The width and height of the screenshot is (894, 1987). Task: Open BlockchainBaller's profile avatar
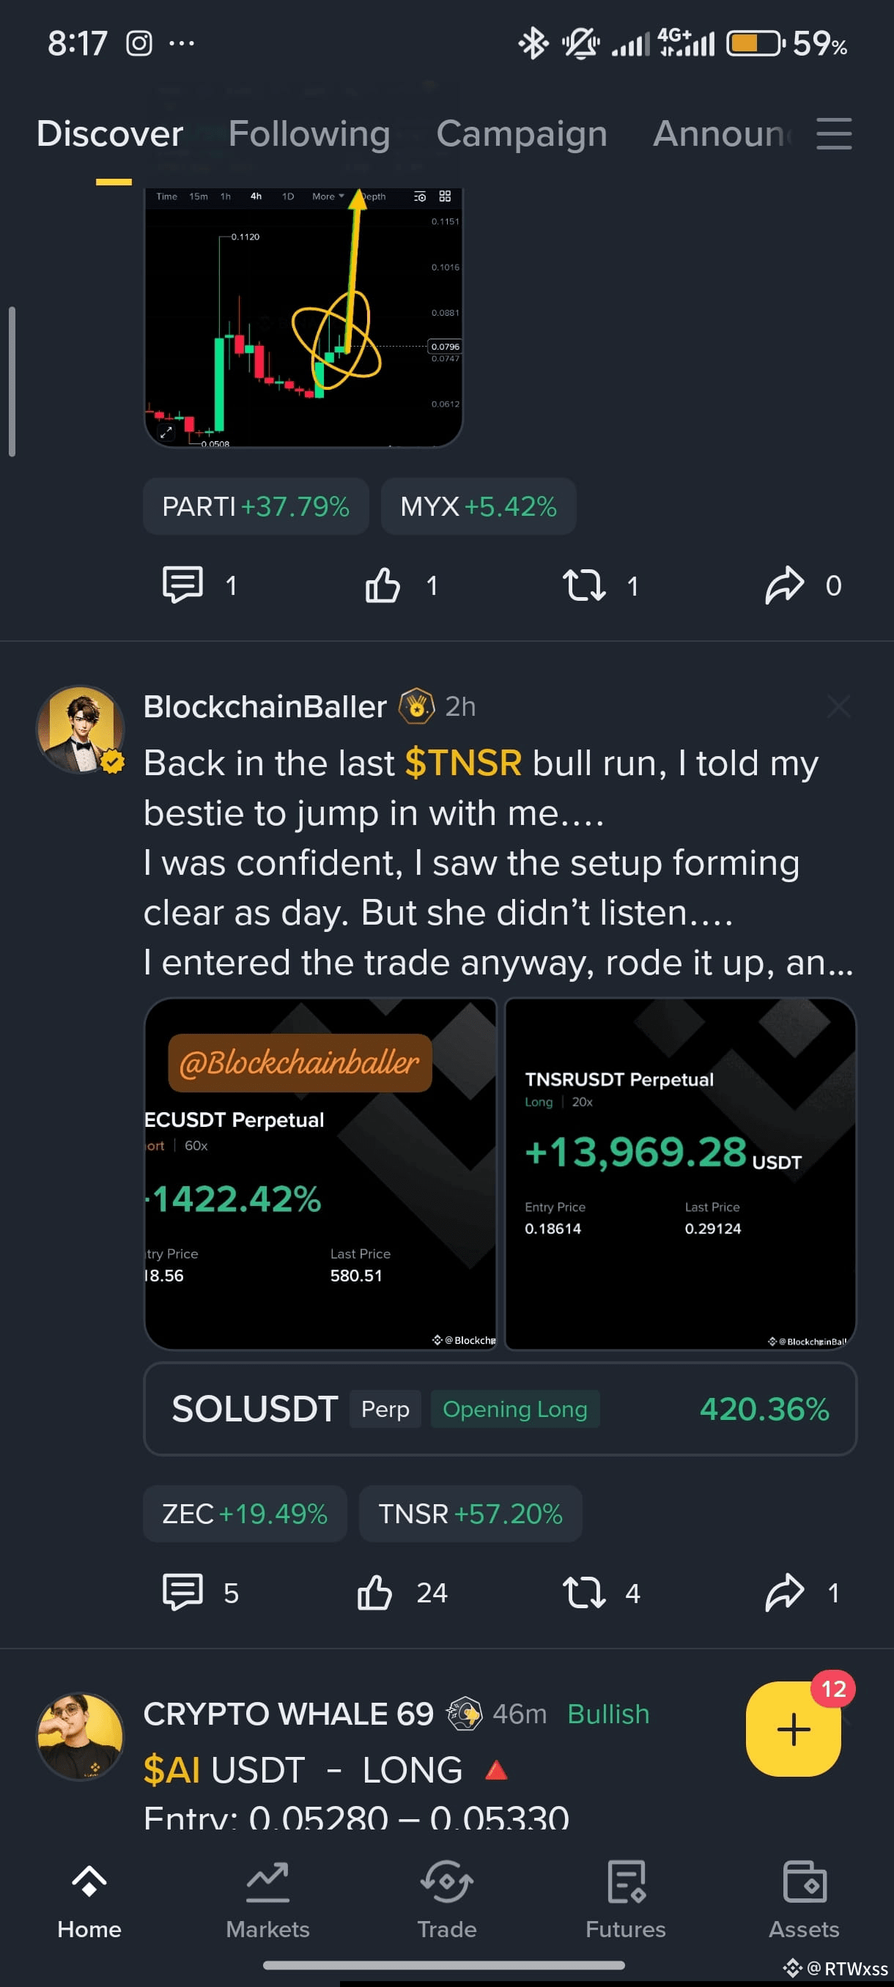(x=81, y=729)
